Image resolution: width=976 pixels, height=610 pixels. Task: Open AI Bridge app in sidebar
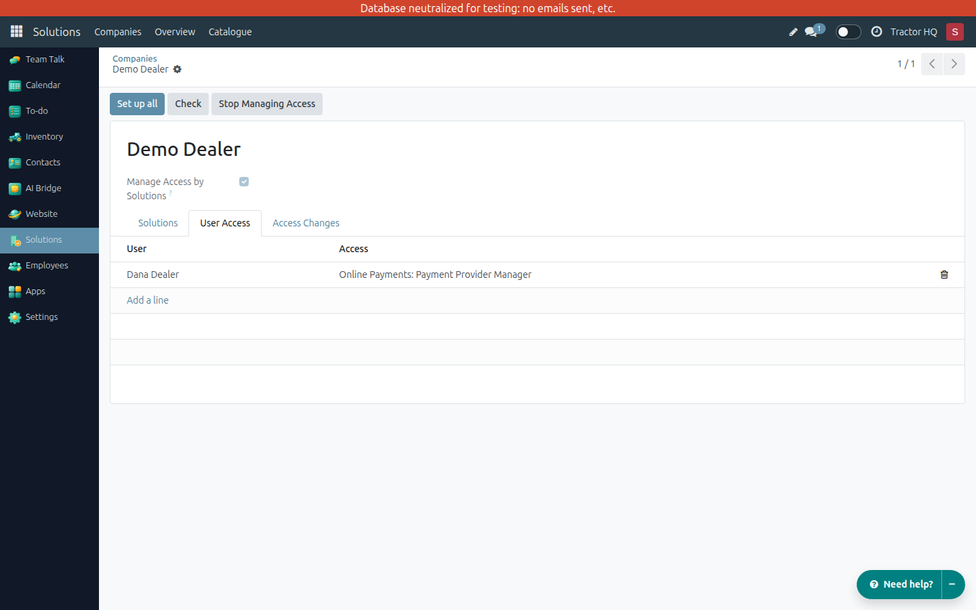[49, 188]
